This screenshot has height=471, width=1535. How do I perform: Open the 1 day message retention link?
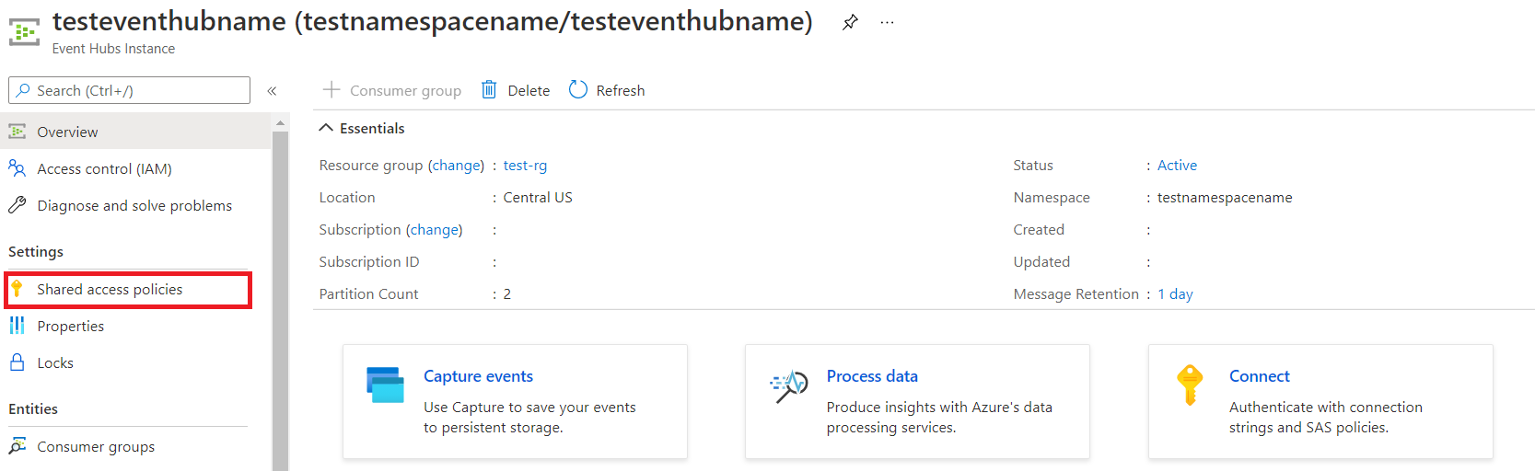[x=1175, y=293]
